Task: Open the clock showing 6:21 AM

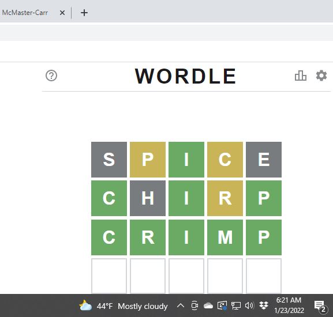Action: (289, 305)
